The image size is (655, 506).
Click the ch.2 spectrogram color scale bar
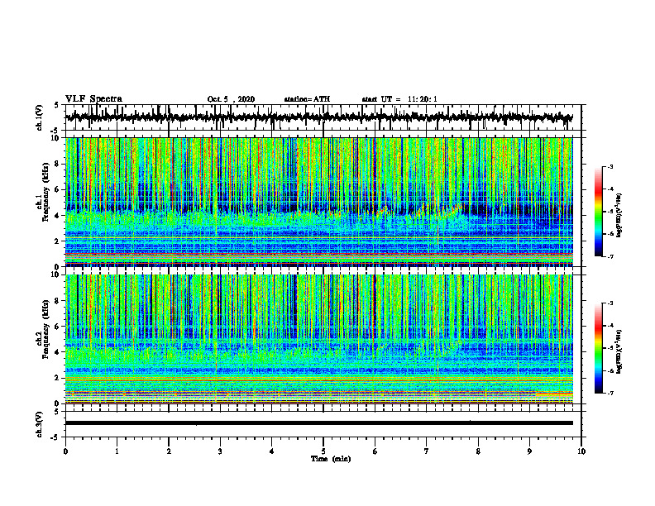[598, 348]
